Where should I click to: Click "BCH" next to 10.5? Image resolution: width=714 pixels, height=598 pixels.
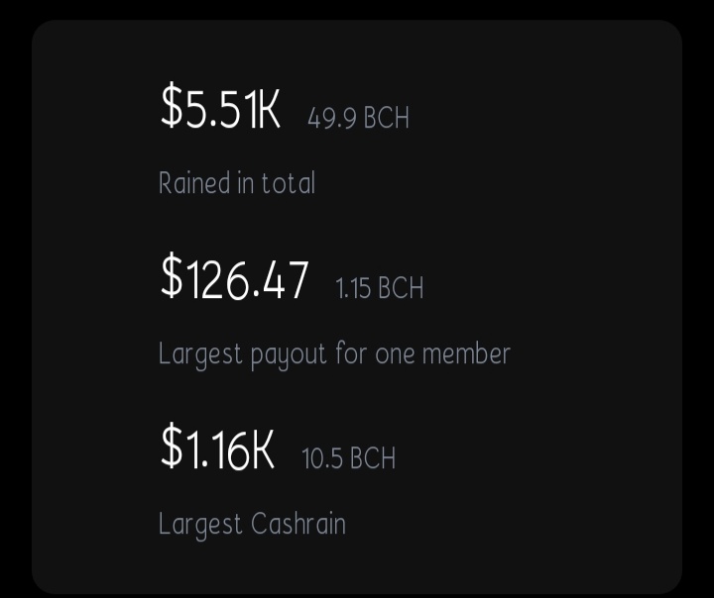373,458
